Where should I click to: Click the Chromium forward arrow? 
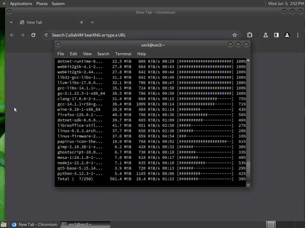23,35
